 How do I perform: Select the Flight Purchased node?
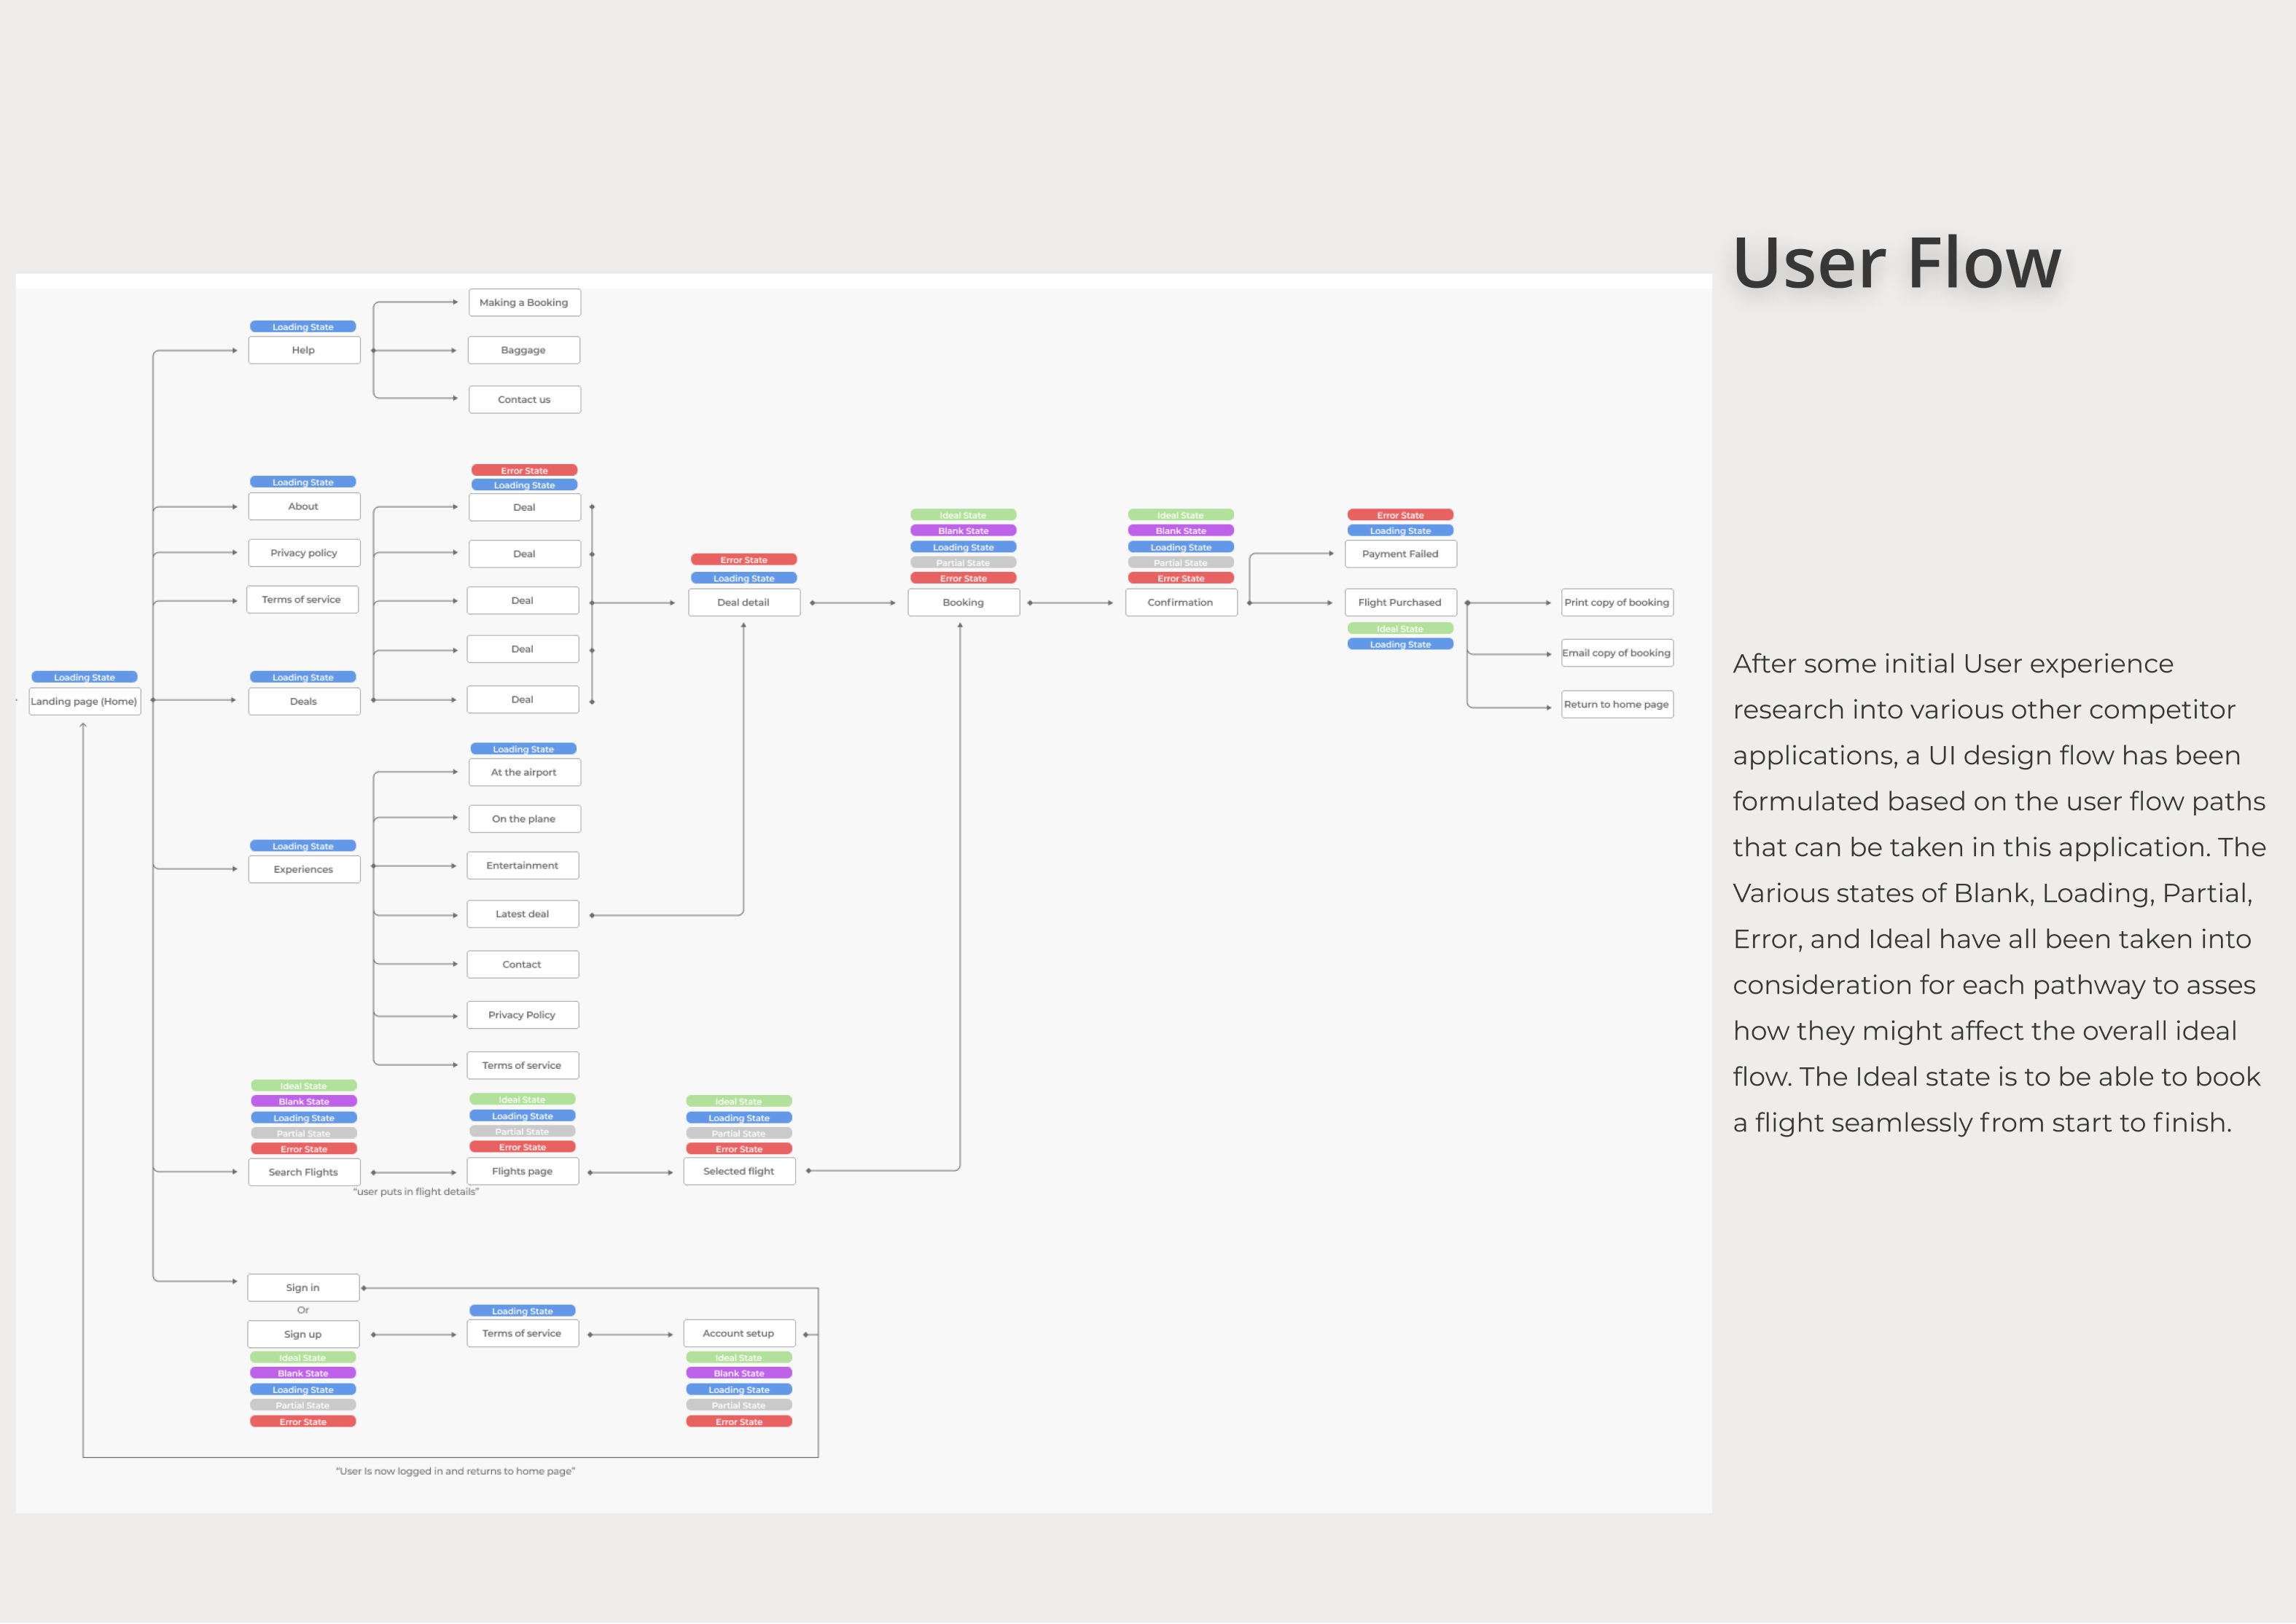pos(1399,602)
